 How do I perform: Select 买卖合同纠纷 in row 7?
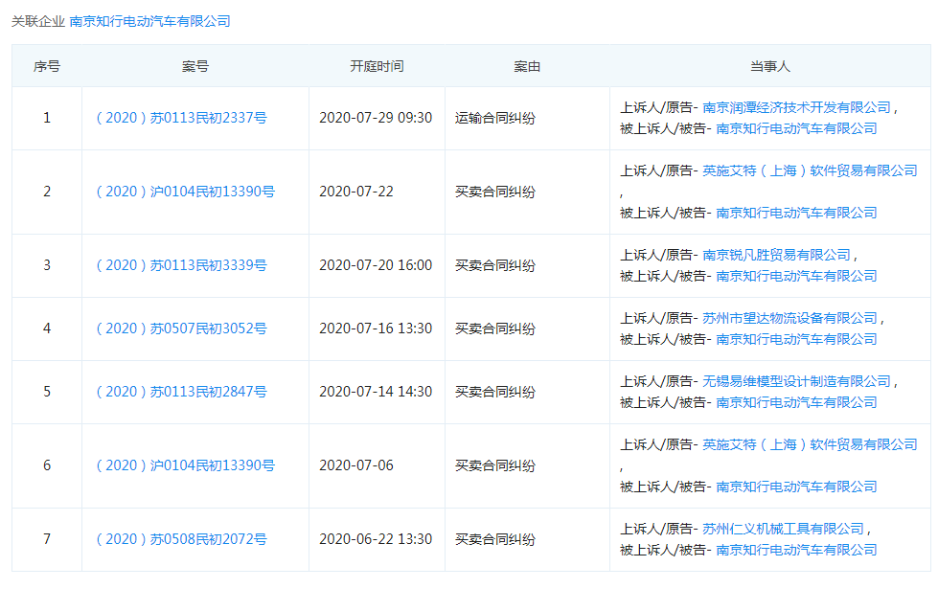[495, 539]
